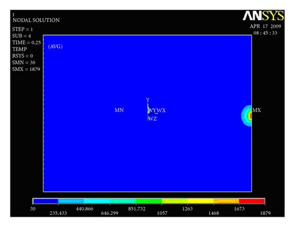Image resolution: width=295 pixels, height=227 pixels.
Task: Click the TIME = 0.25 label
Action: click(x=27, y=43)
